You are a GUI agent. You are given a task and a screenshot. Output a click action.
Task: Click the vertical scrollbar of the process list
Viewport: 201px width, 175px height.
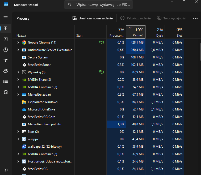pyautogui.click(x=200, y=52)
